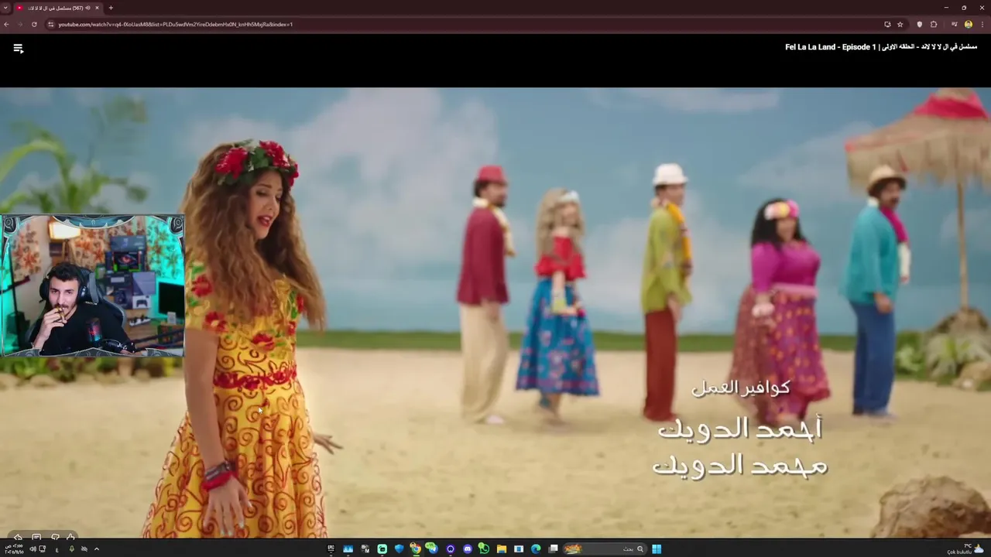Open File Explorer from taskbar
Image resolution: width=991 pixels, height=557 pixels.
click(x=502, y=549)
